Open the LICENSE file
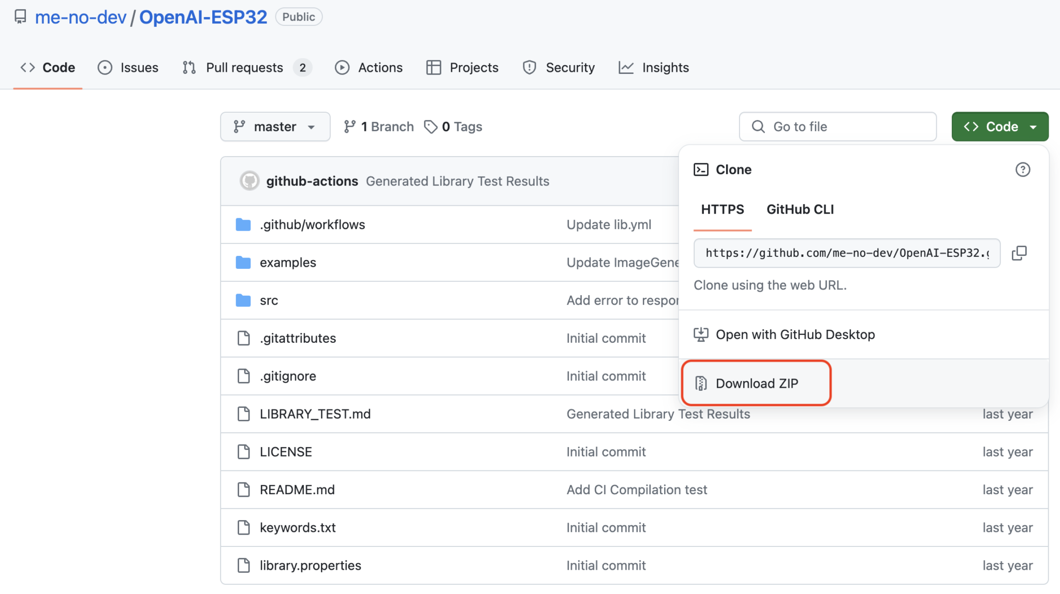The height and width of the screenshot is (594, 1060). 286,451
